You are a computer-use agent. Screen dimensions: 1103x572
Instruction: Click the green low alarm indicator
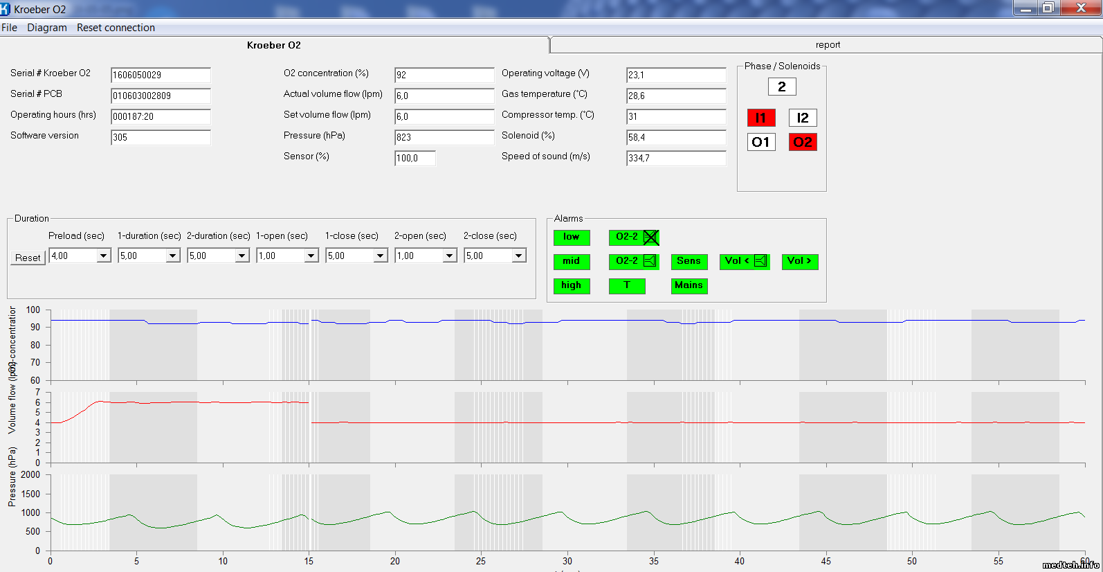click(572, 238)
